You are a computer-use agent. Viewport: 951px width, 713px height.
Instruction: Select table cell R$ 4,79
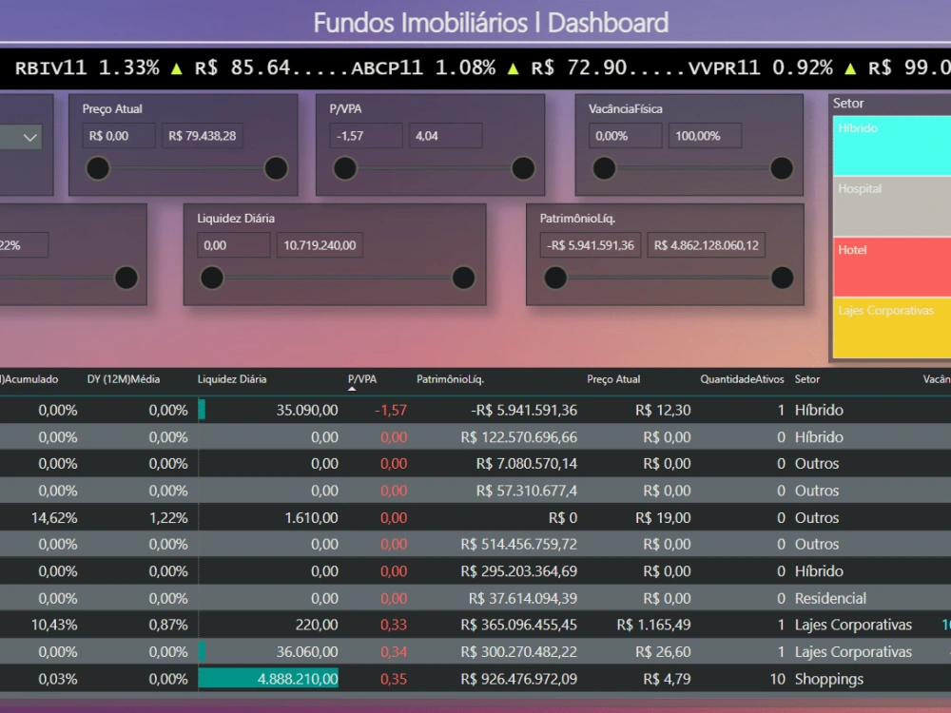tap(667, 679)
